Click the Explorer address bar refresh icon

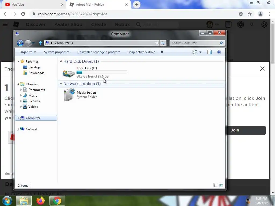pyautogui.click(x=163, y=43)
